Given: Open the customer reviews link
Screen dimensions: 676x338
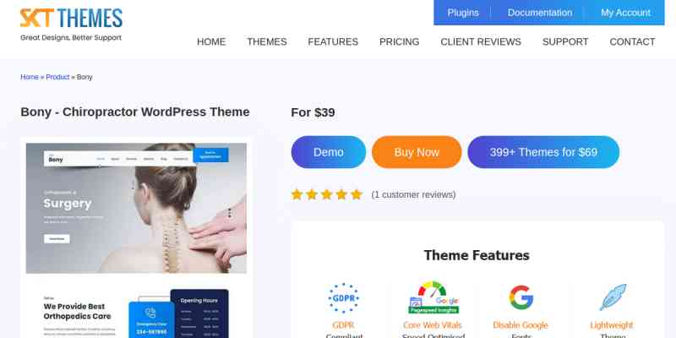Looking at the screenshot, I should (413, 195).
